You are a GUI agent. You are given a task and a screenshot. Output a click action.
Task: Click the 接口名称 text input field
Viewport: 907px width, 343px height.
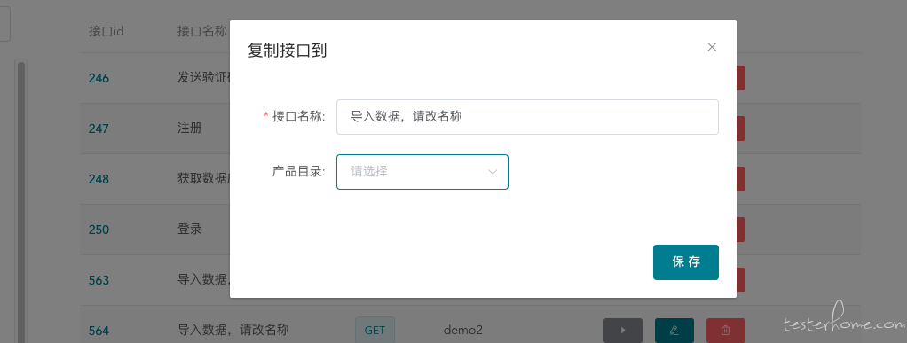[x=527, y=117]
